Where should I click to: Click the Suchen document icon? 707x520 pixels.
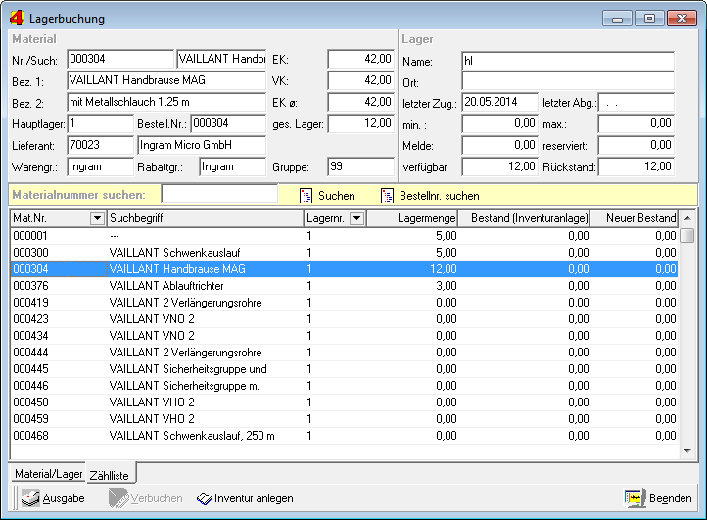click(x=306, y=196)
